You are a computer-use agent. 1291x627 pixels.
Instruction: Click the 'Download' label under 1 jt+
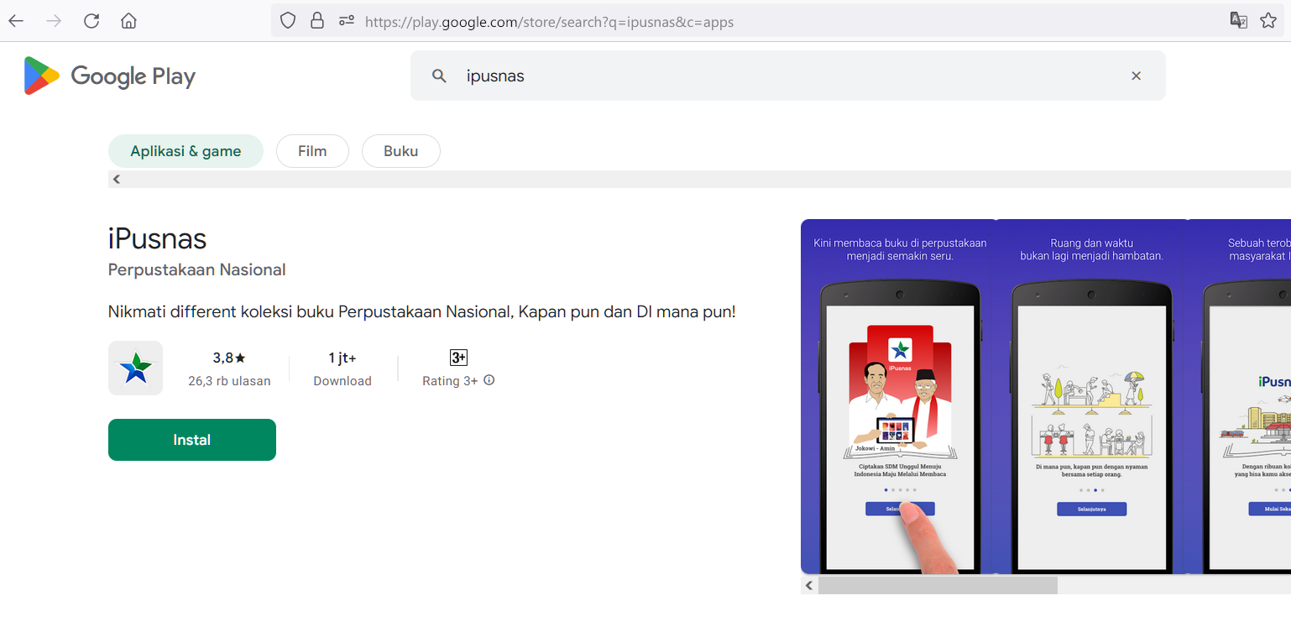[x=342, y=381]
